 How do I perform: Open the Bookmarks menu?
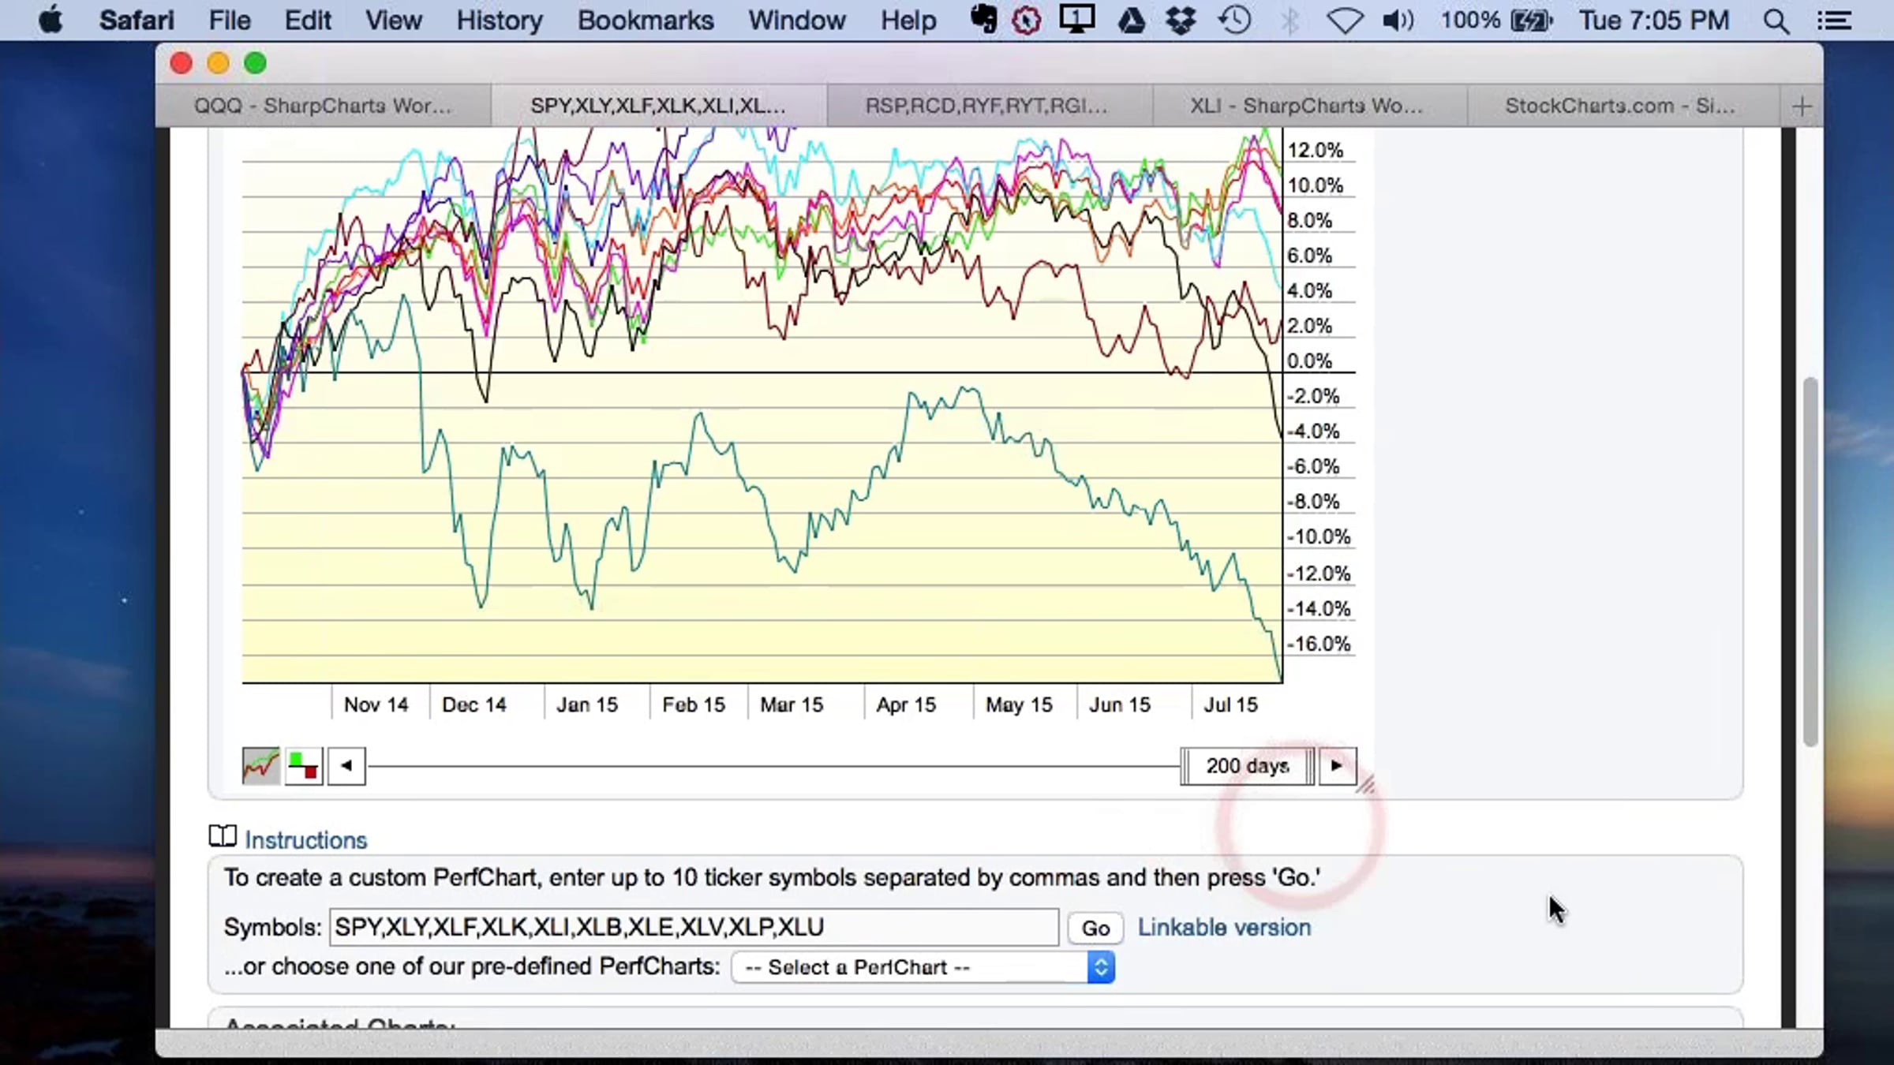coord(646,21)
